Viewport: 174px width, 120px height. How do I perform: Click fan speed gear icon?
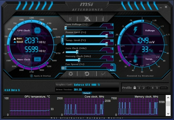[63, 68]
